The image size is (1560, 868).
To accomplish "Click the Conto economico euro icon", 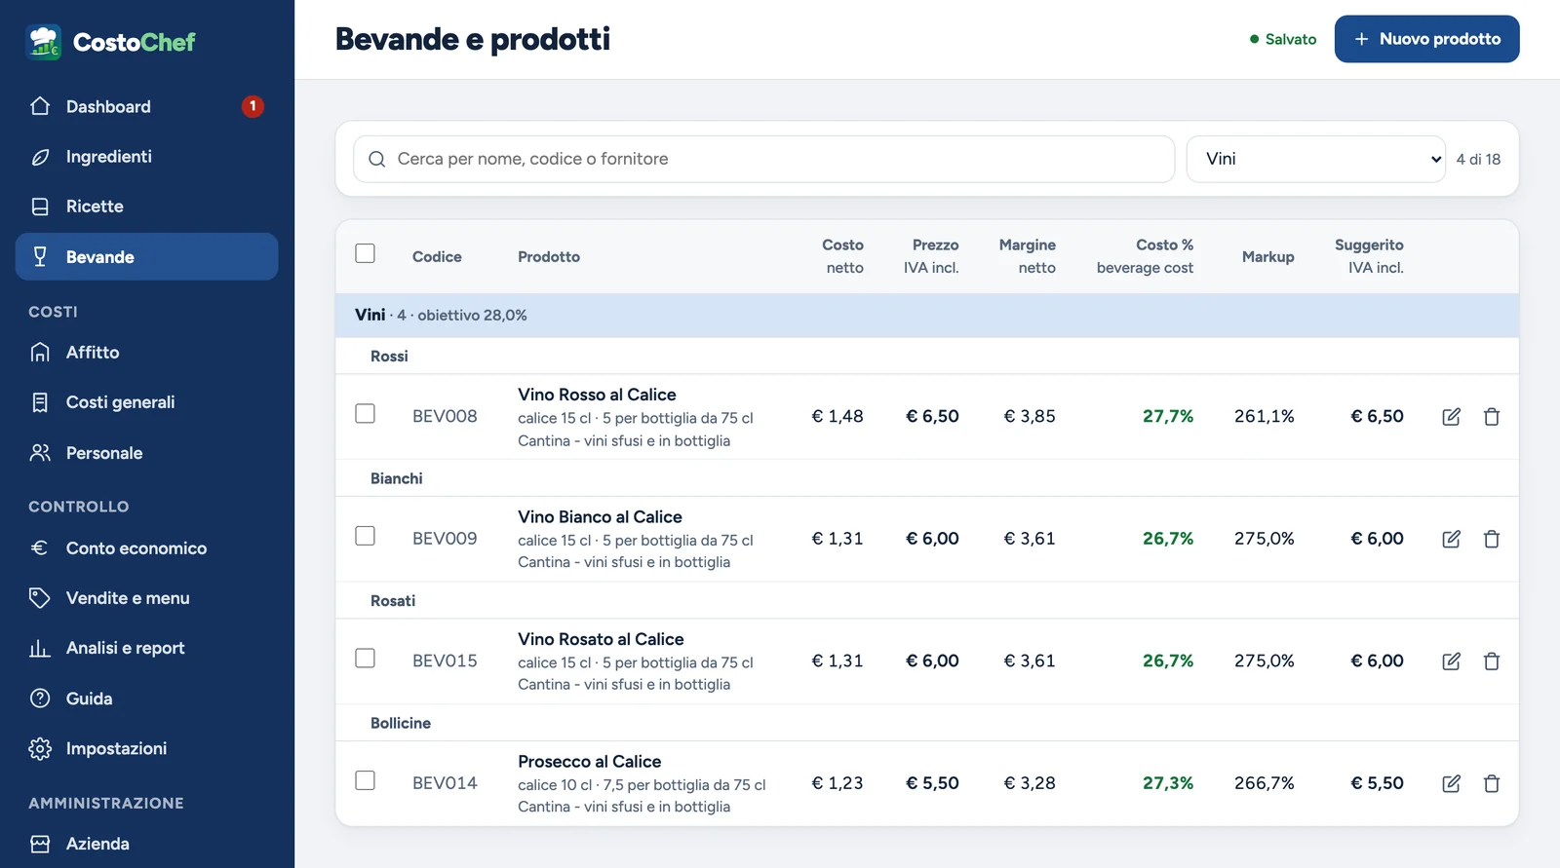I will pos(40,548).
